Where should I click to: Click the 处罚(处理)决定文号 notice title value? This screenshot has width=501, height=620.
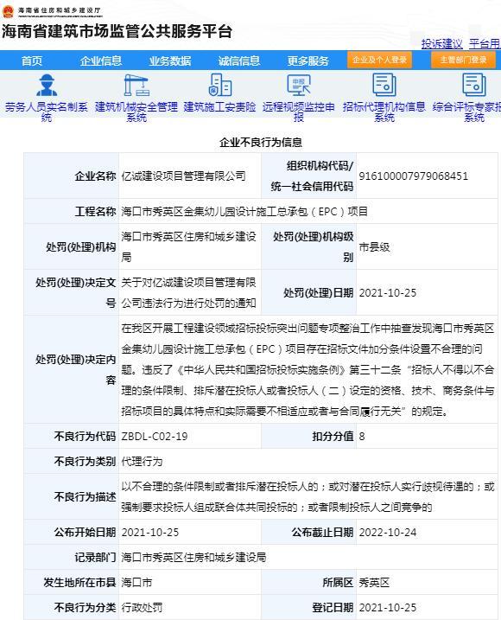click(x=189, y=293)
